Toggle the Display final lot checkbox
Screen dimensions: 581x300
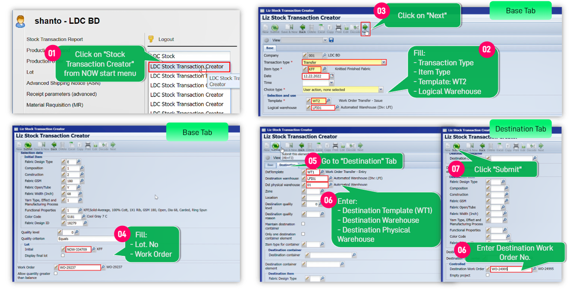point(63,255)
